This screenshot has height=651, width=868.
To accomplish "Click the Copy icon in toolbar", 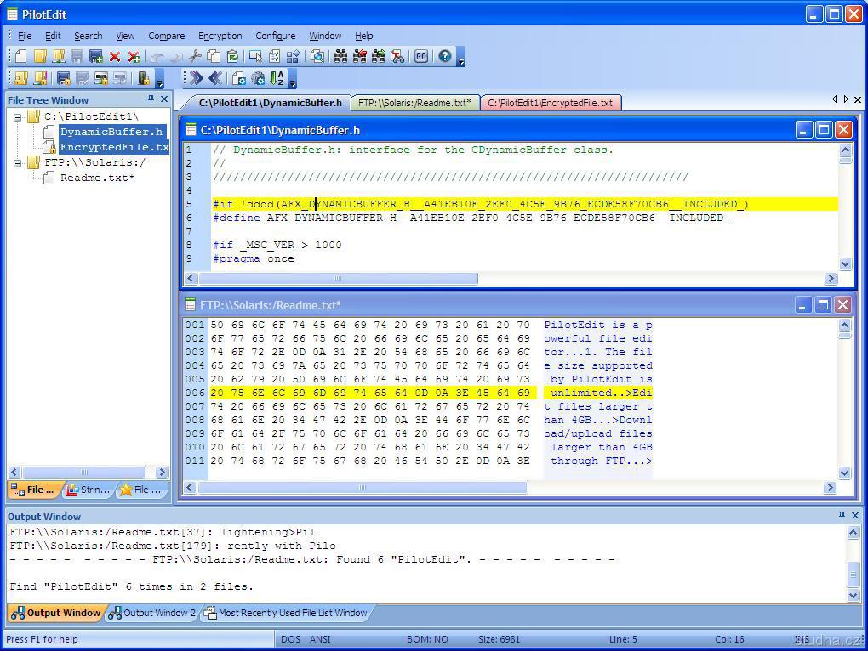I will click(214, 57).
